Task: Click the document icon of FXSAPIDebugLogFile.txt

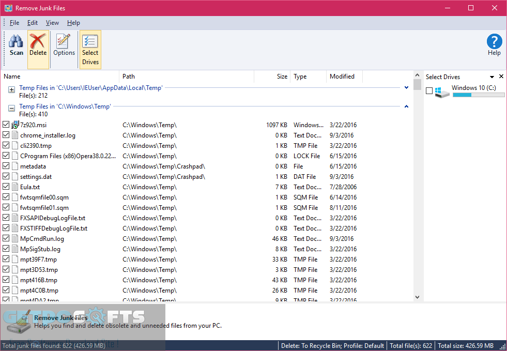Action: pyautogui.click(x=15, y=218)
